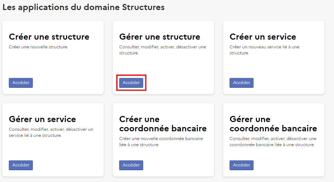
Task: Click Accéder in the Créer un service card
Action: pyautogui.click(x=241, y=83)
